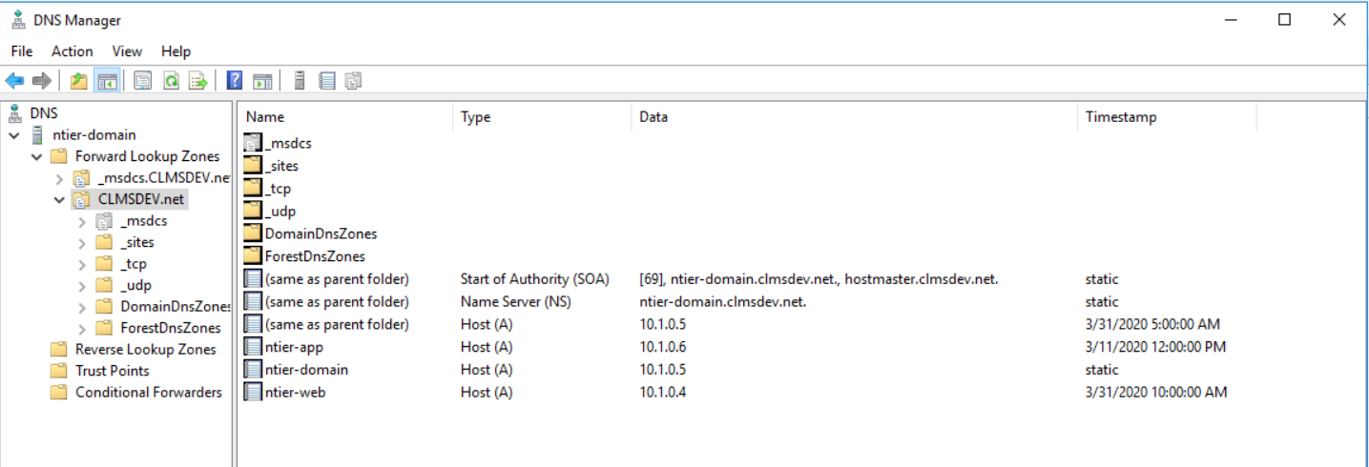Click the Export List toolbar icon
This screenshot has width=1369, height=467.
pyautogui.click(x=197, y=82)
